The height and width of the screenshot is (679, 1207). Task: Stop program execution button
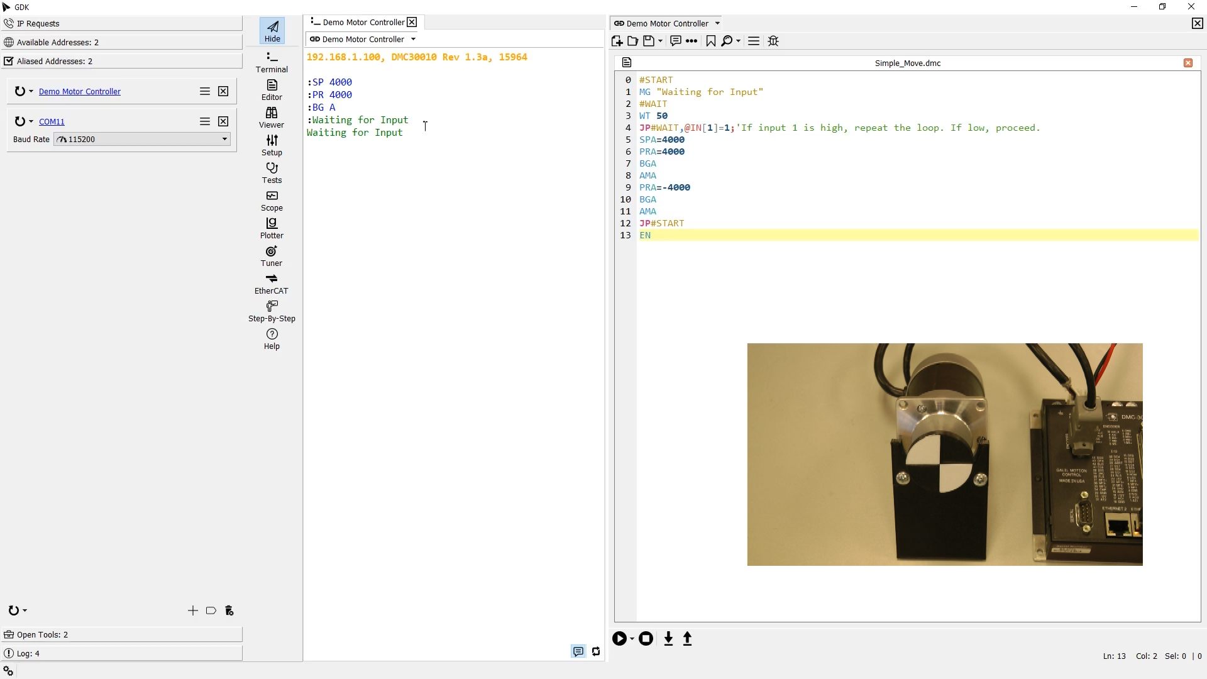[646, 639]
